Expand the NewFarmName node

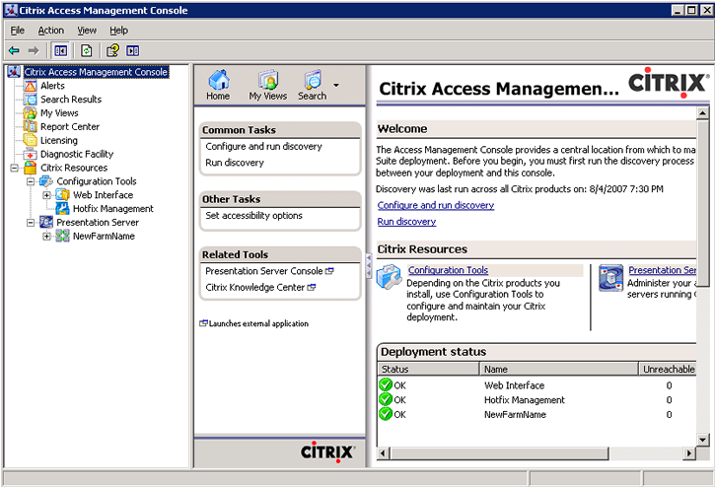tap(46, 237)
